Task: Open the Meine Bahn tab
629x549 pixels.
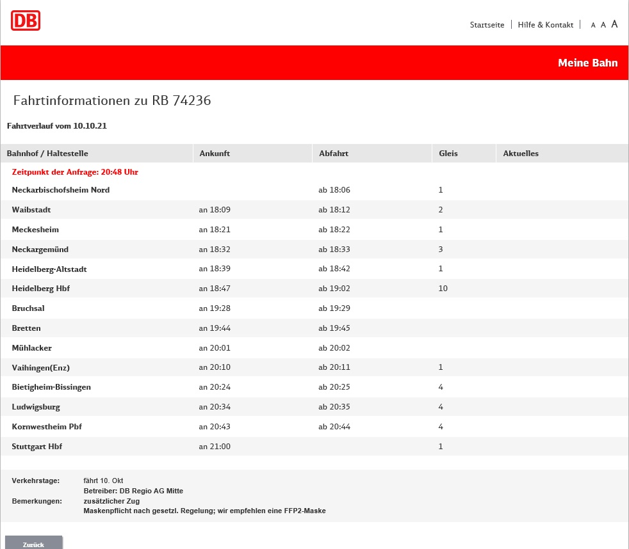Action: 587,63
